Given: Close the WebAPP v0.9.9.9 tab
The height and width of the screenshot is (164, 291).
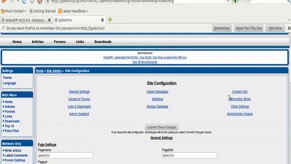Looking at the screenshot, I should click(50, 20).
